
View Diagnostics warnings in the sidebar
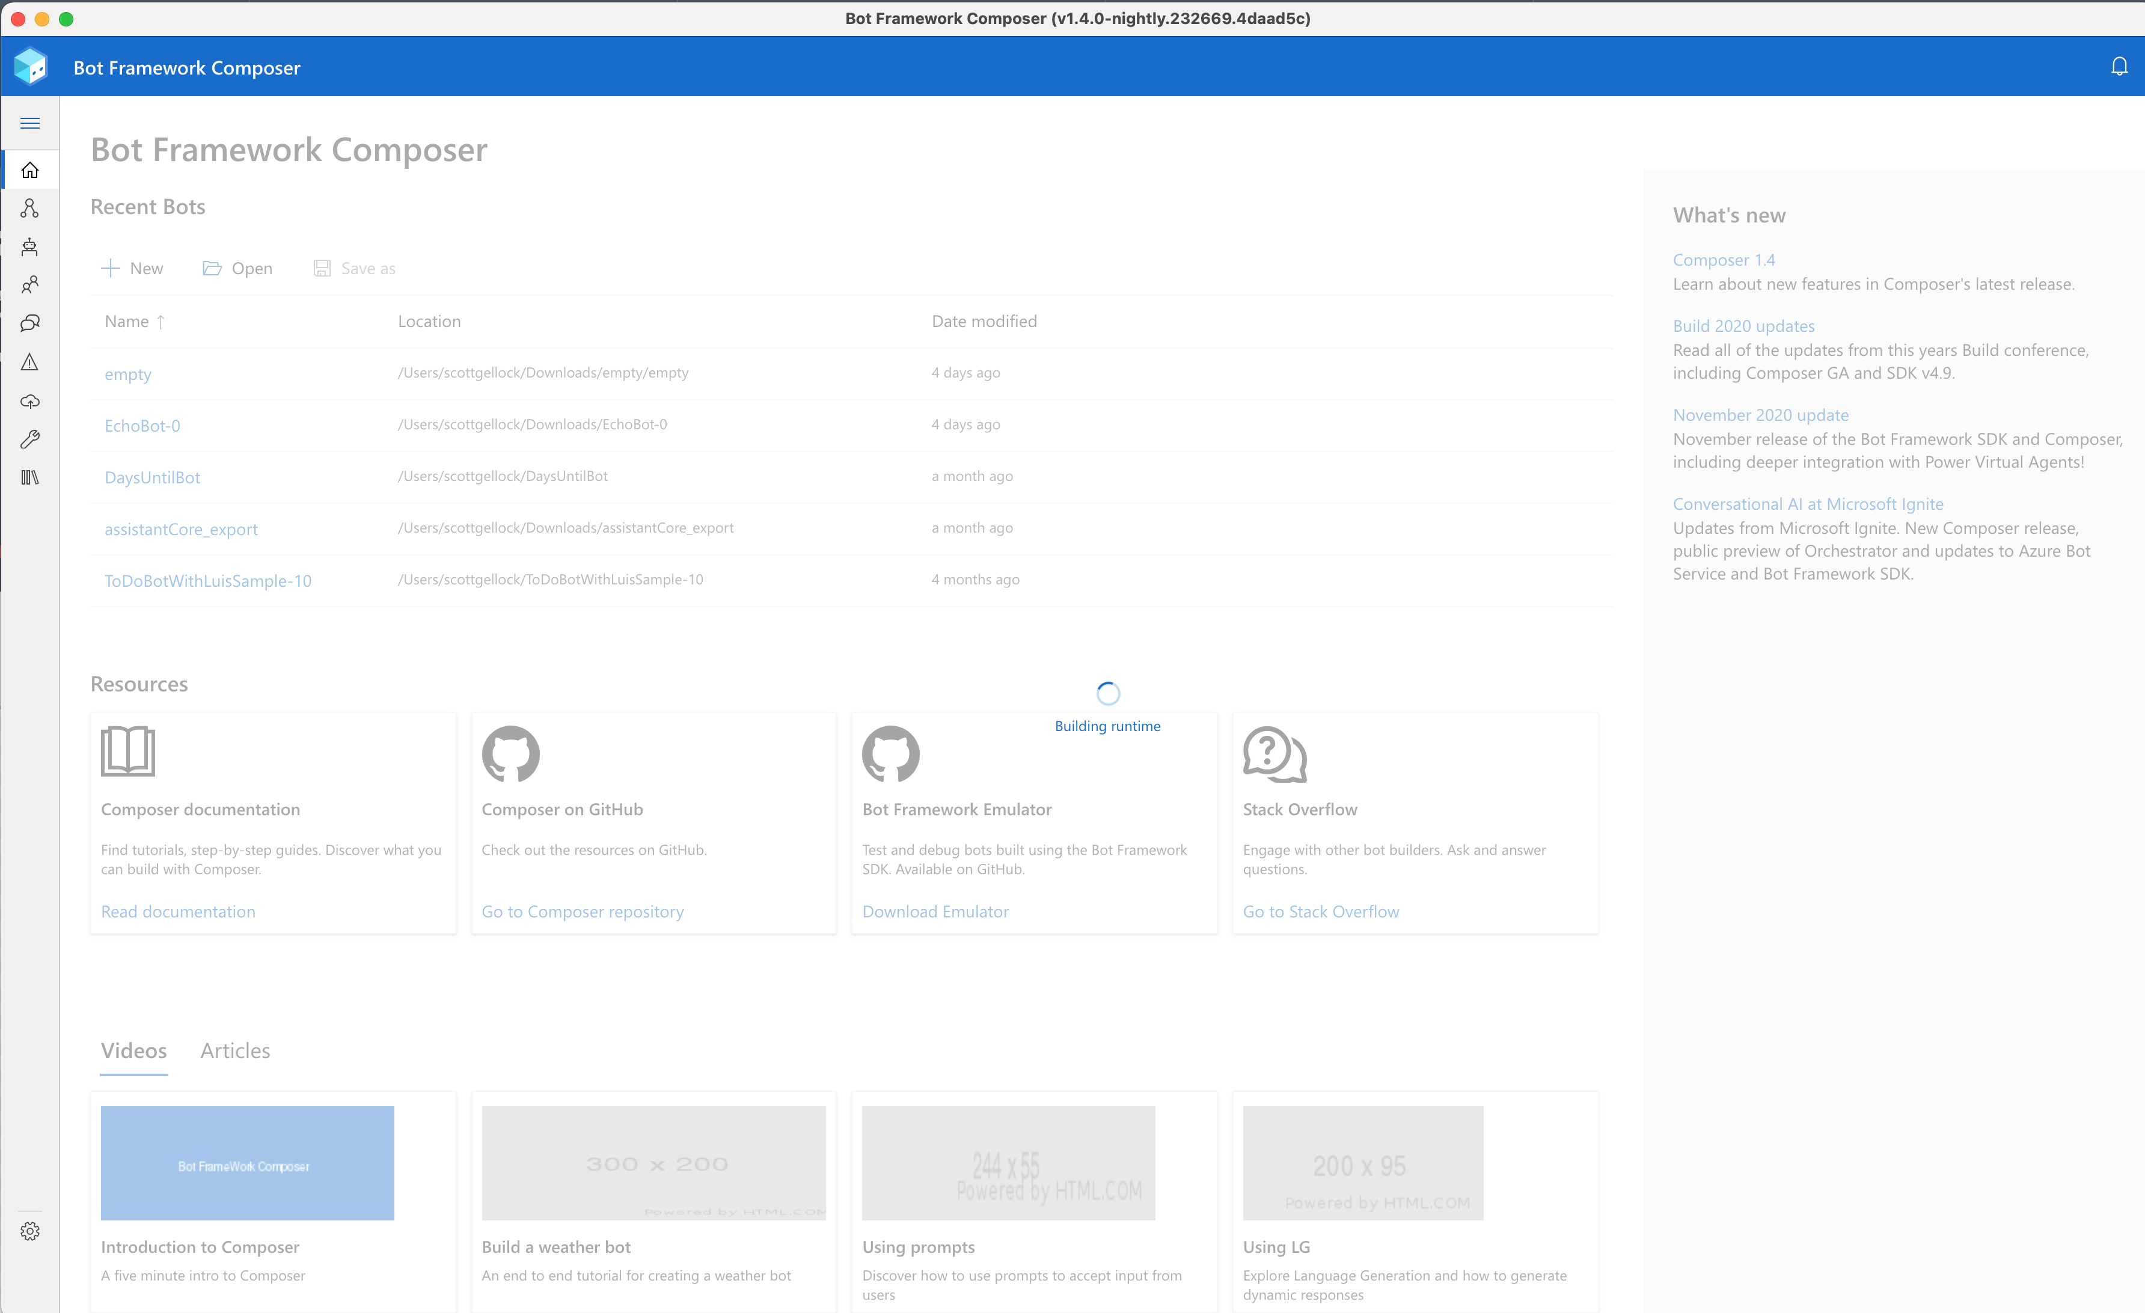coord(31,361)
